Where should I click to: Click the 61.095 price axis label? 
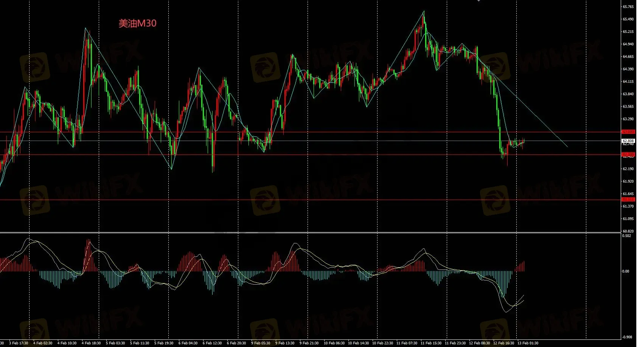pyautogui.click(x=628, y=219)
